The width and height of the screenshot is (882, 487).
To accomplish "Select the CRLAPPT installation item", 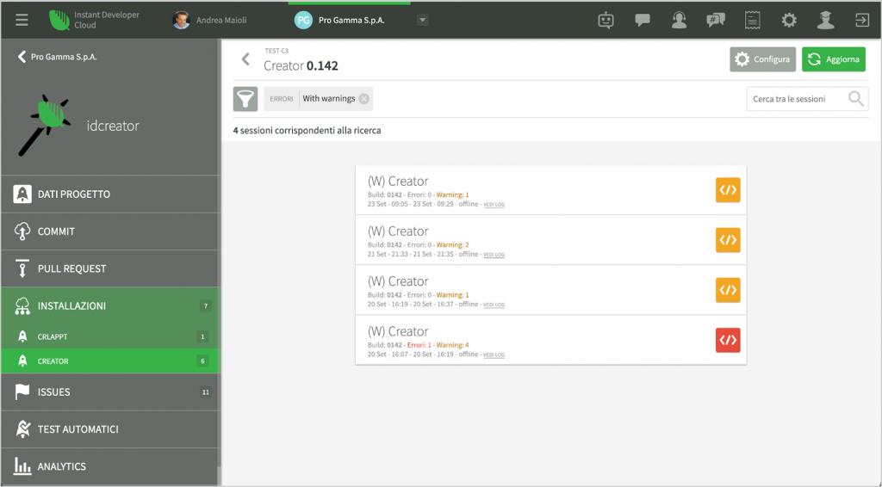I will (x=109, y=336).
